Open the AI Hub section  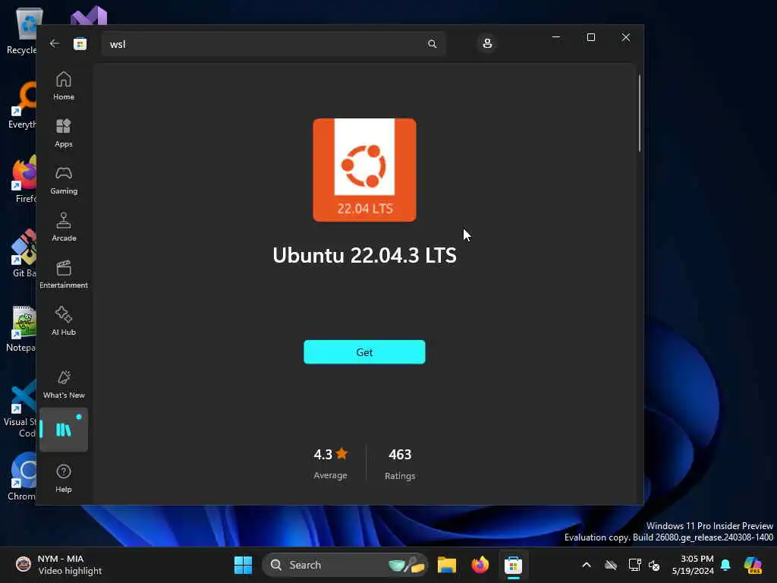[x=64, y=321]
